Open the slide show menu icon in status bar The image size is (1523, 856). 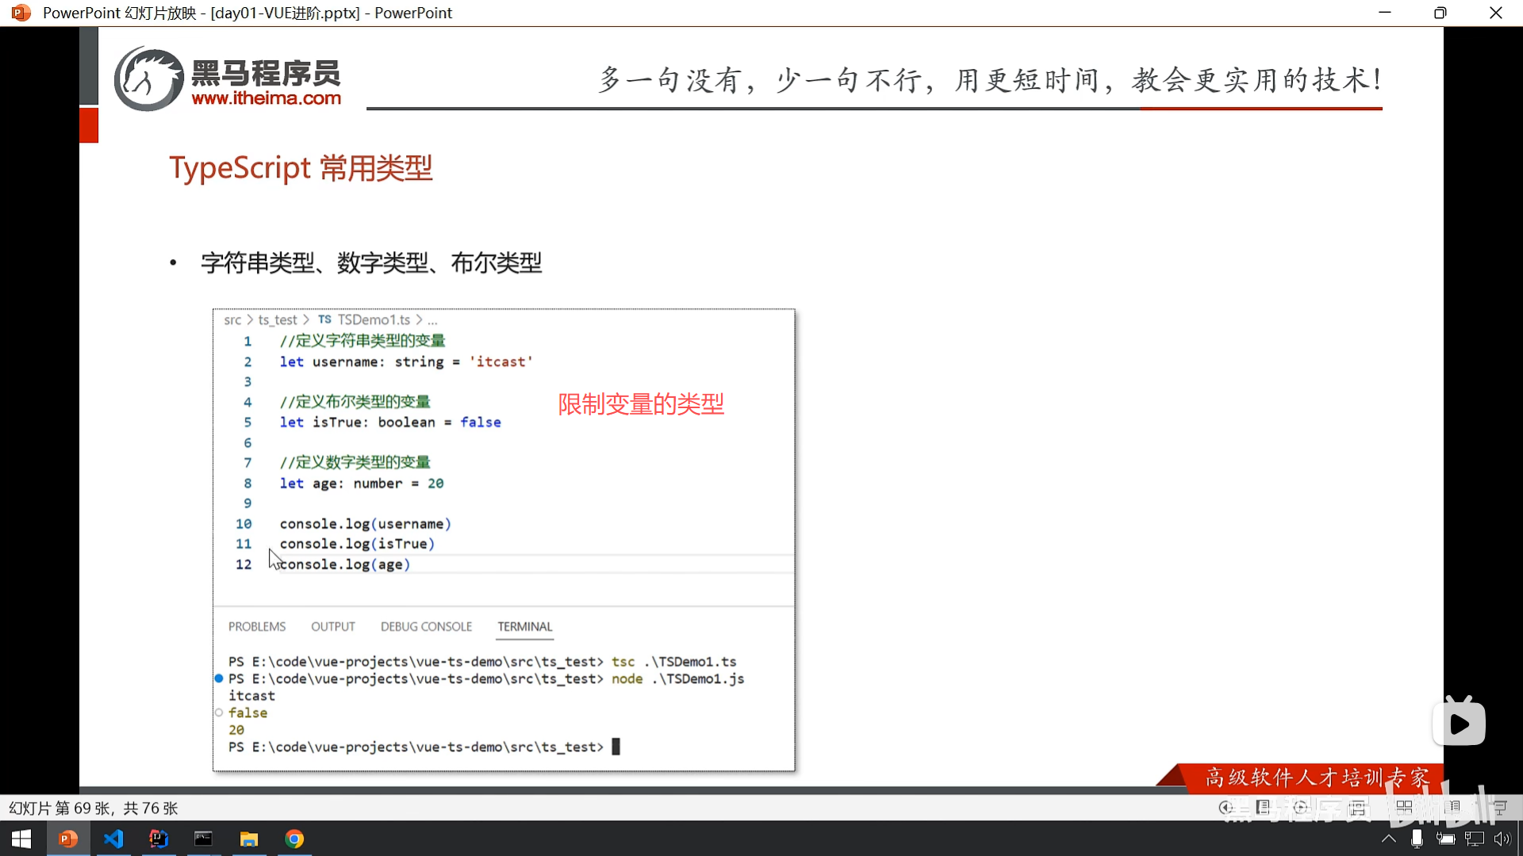tap(1264, 808)
